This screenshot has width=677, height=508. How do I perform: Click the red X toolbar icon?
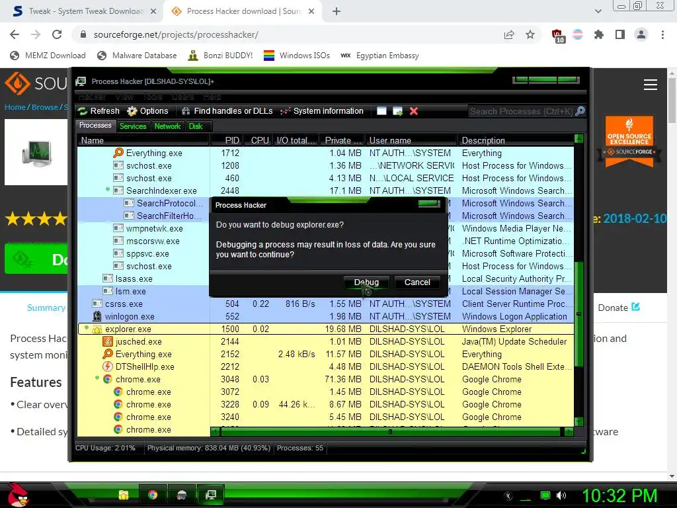pos(414,111)
